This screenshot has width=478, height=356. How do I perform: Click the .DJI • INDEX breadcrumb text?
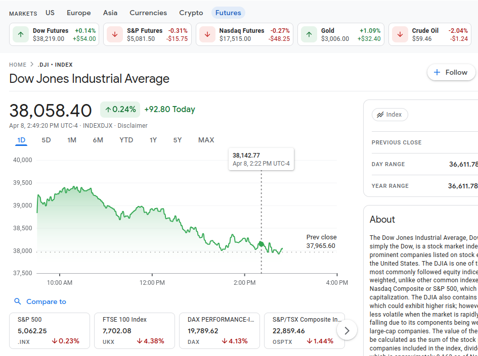tap(55, 65)
